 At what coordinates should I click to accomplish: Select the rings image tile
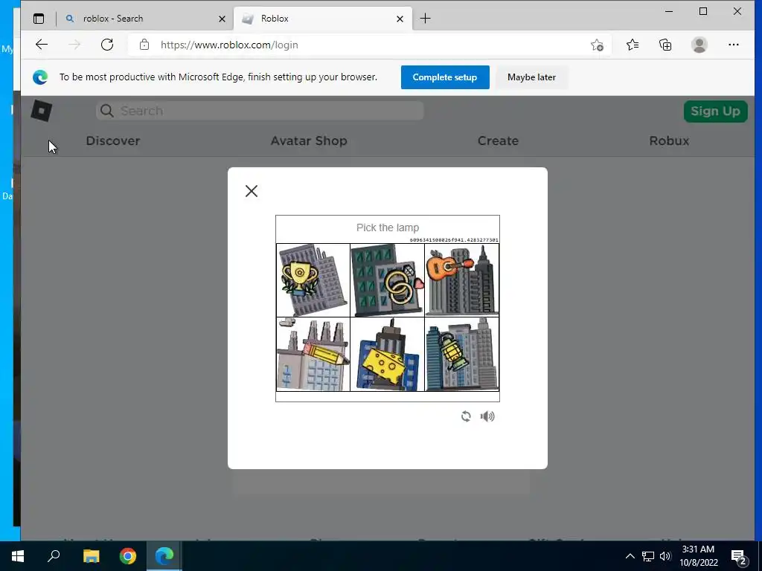click(387, 280)
